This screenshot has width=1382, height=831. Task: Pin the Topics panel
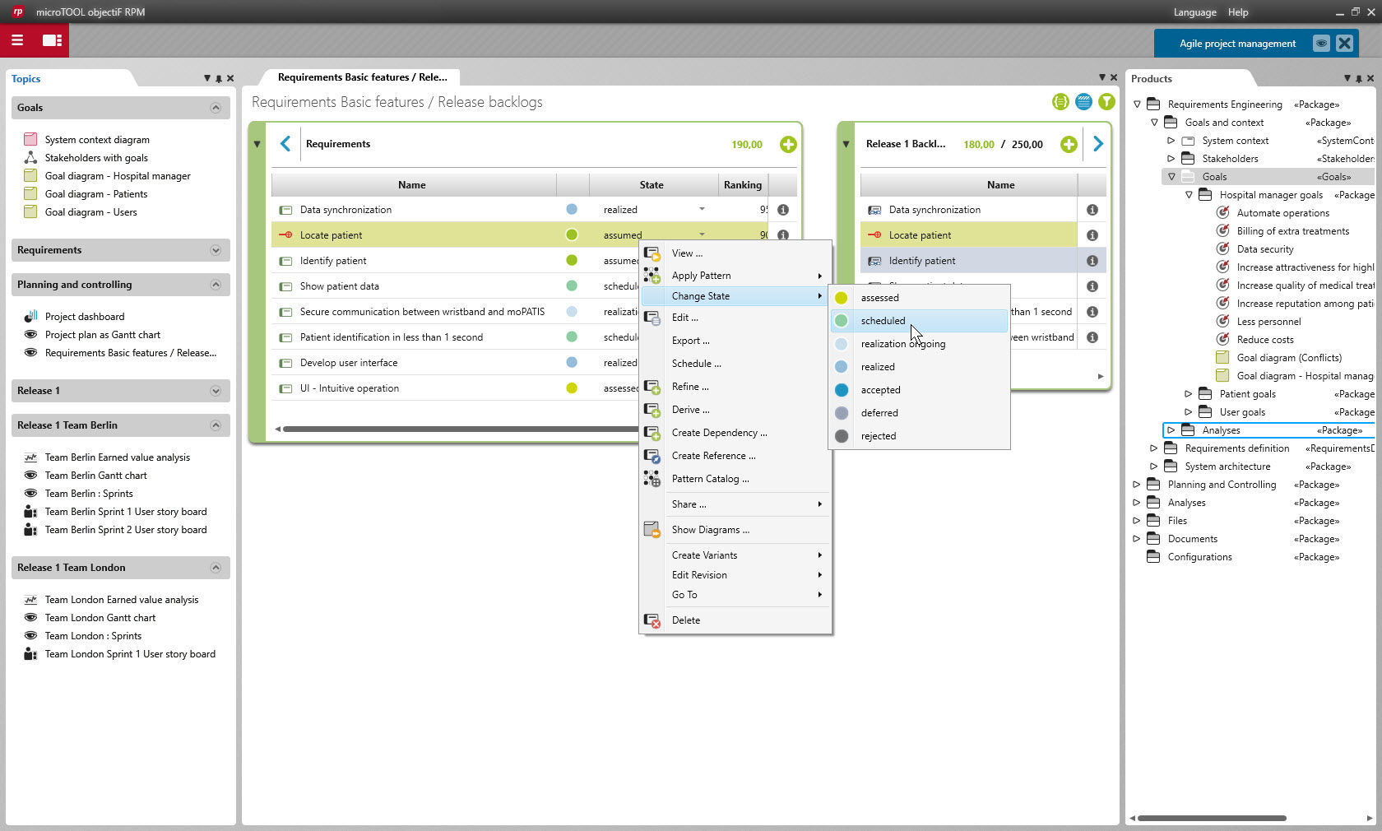[218, 79]
